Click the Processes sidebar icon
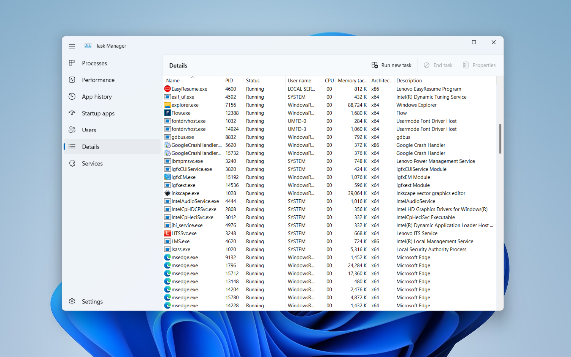Screen dimensions: 571x357 (x=72, y=63)
